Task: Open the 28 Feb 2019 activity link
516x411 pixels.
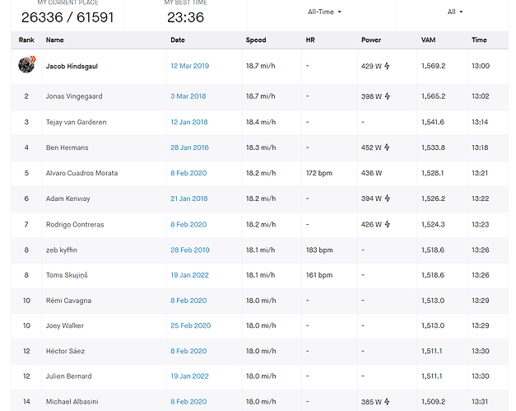Action: coord(190,250)
